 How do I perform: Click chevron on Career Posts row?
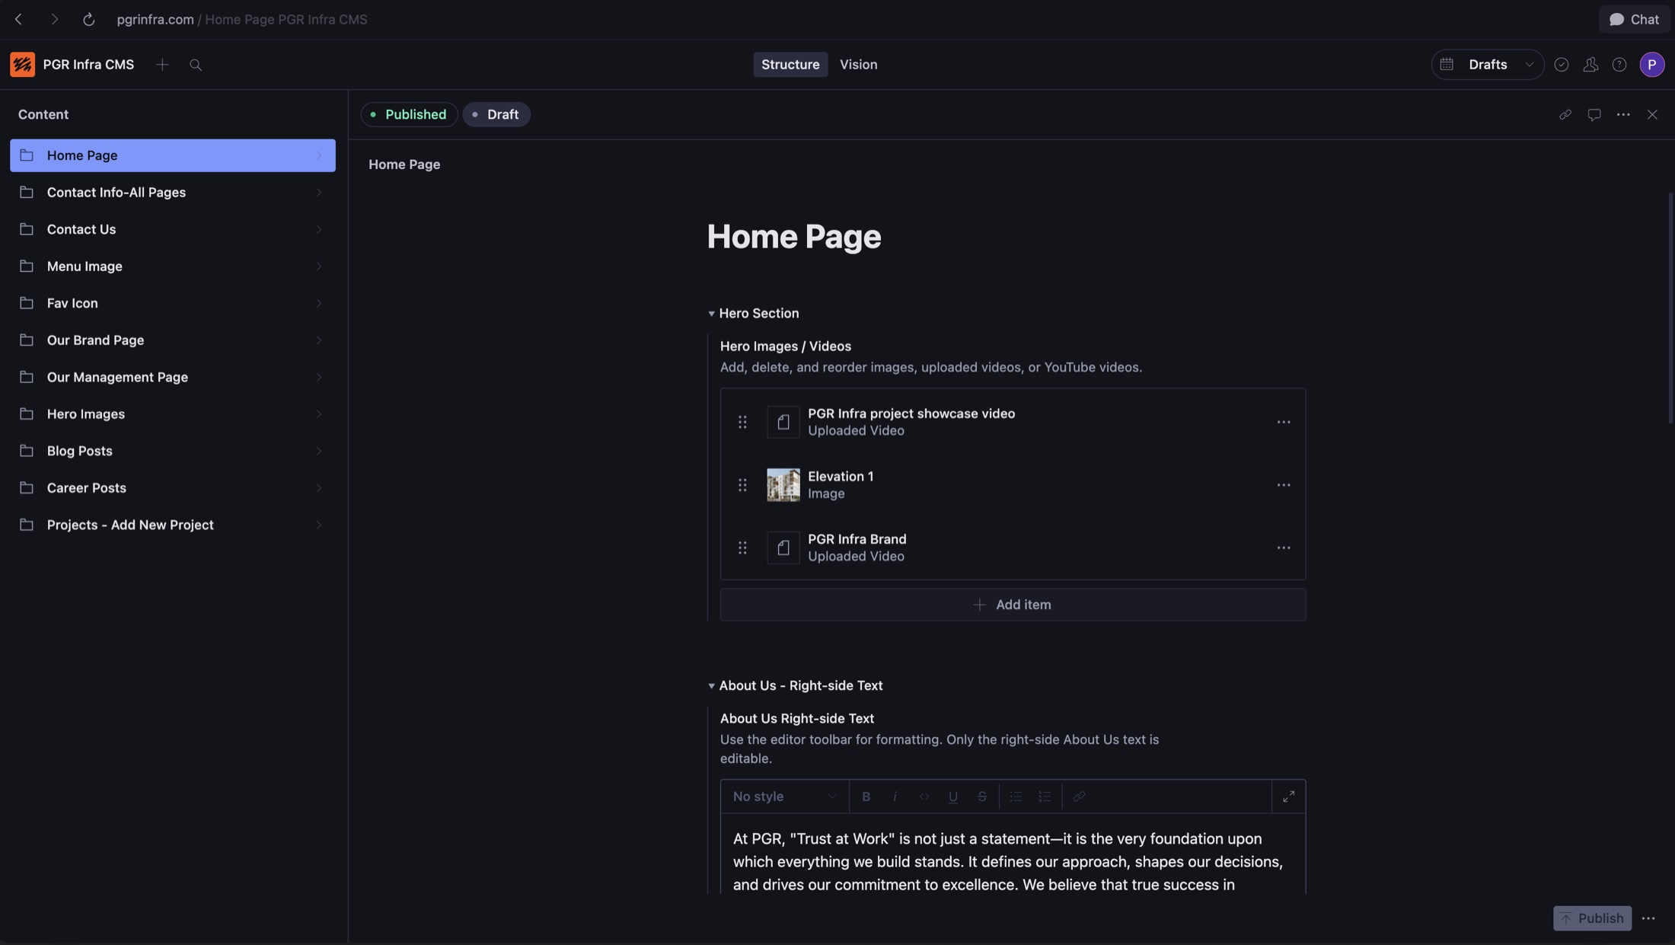click(319, 488)
